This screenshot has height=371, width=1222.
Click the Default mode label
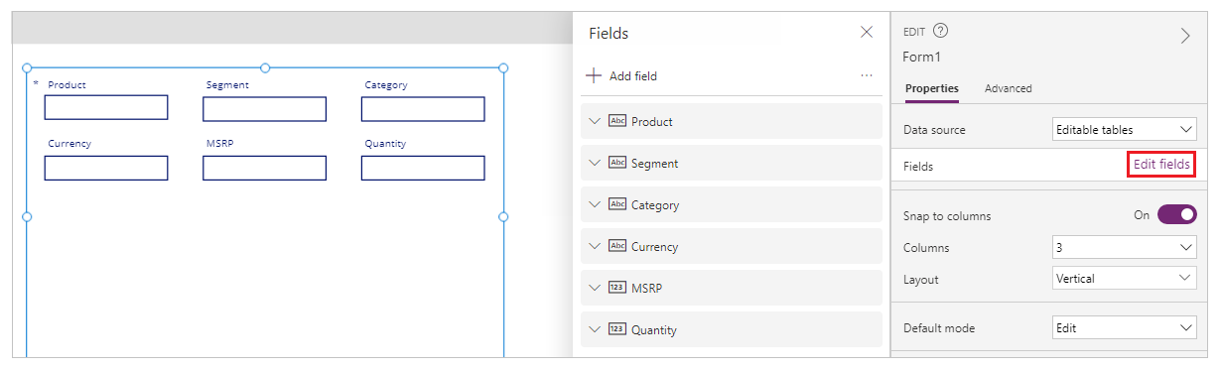939,328
